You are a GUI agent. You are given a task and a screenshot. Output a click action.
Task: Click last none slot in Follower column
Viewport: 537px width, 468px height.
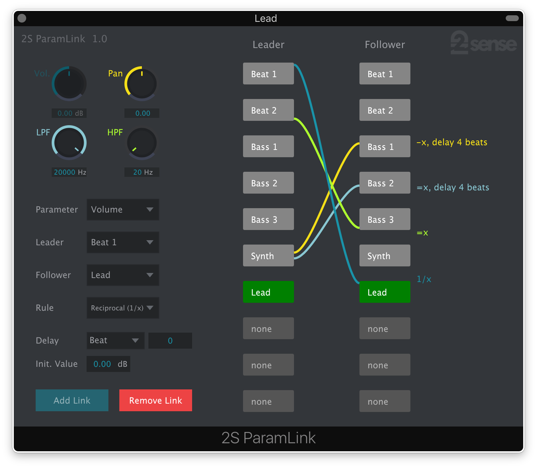click(385, 401)
